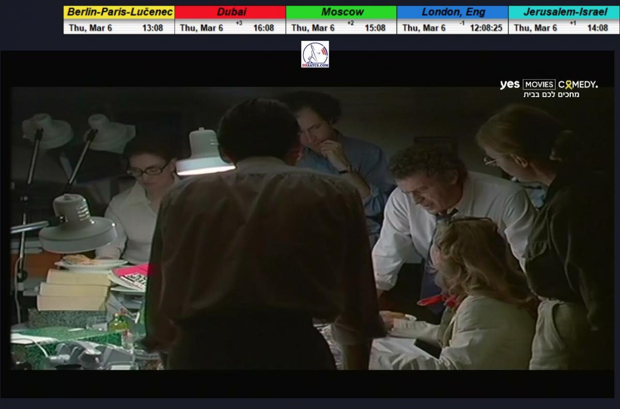Click the Hebrew text below channel logo
Viewport: 620px width, 409px height.
pos(551,95)
